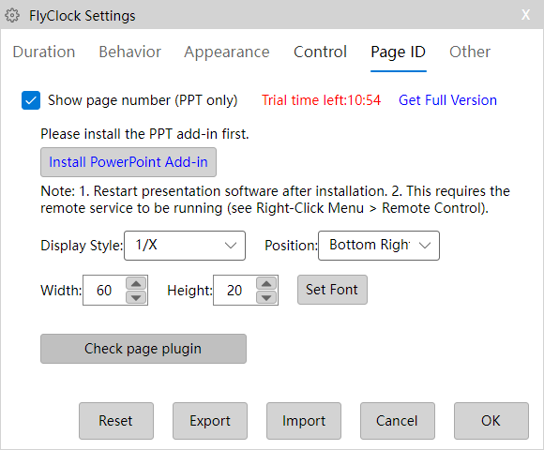This screenshot has height=450, width=544.
Task: Go to the Appearance tab
Action: (227, 52)
